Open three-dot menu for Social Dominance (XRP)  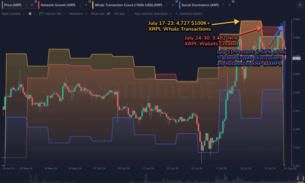(223, 5)
